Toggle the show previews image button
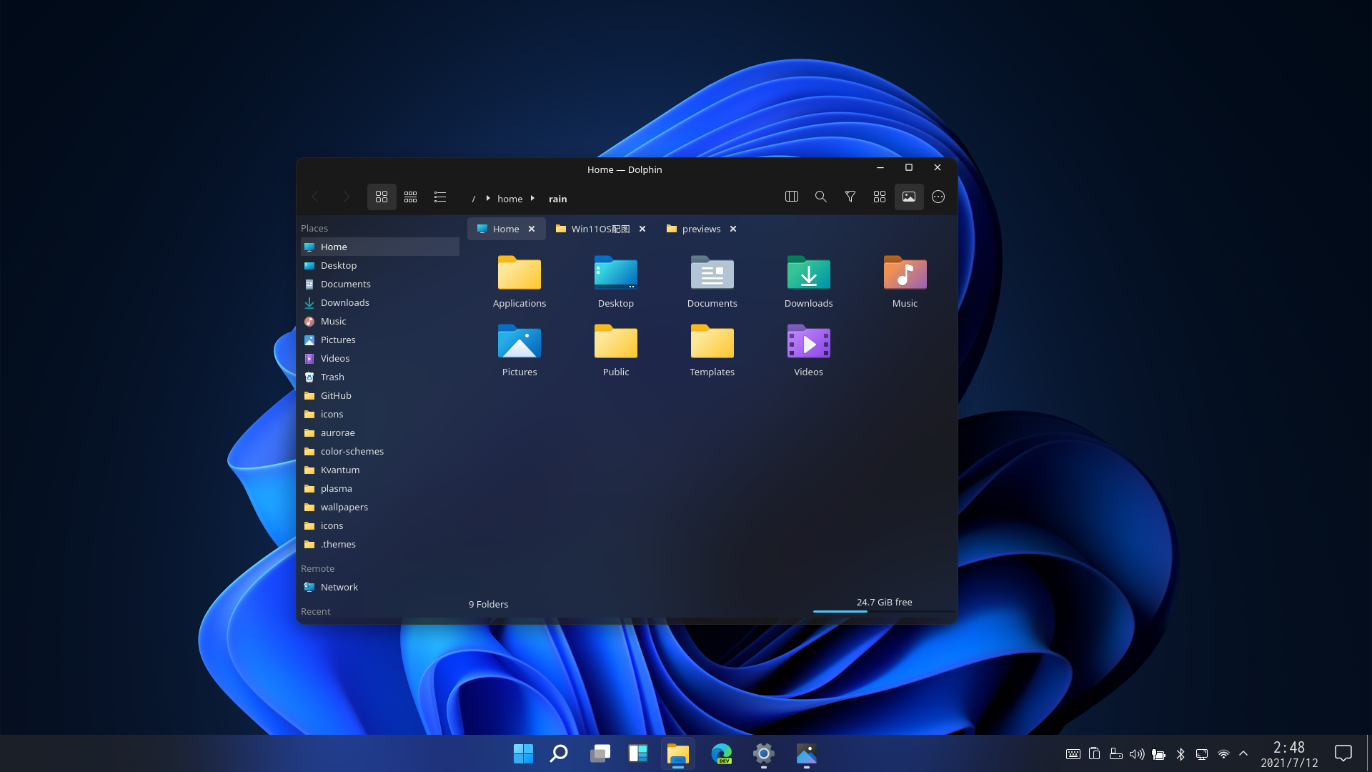Viewport: 1372px width, 772px height. point(909,197)
